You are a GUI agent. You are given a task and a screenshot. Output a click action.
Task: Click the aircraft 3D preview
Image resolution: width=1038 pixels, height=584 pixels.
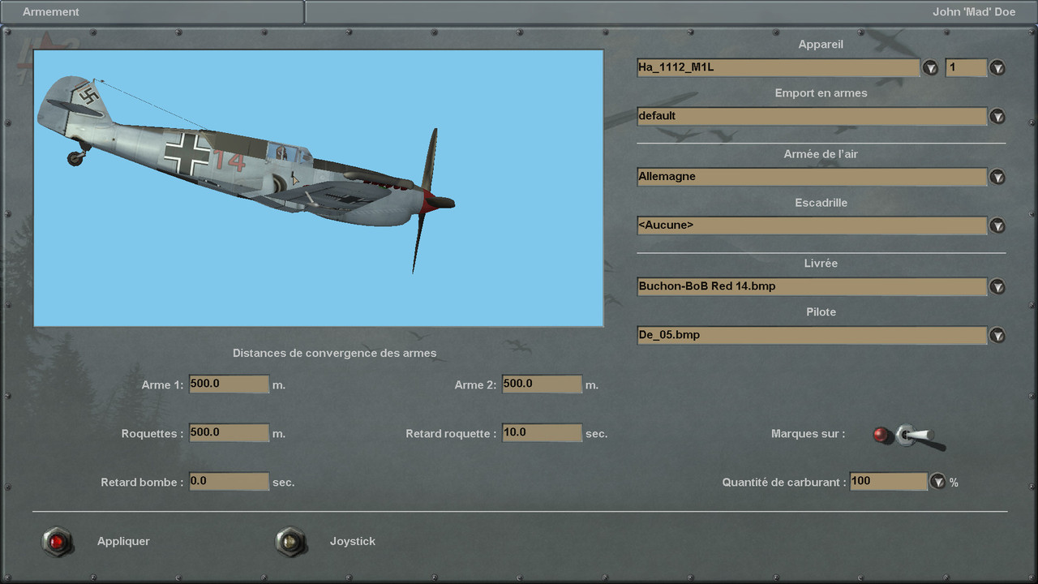[319, 188]
